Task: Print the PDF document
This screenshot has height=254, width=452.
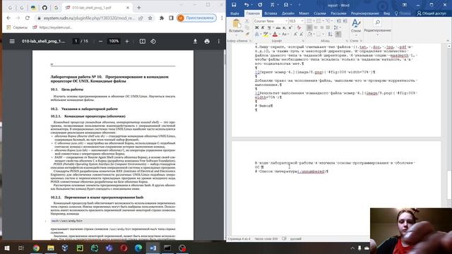Action: (x=207, y=41)
